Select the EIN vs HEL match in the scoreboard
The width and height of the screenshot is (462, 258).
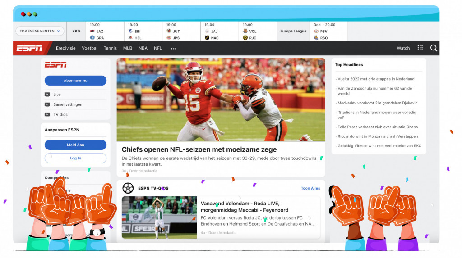pos(143,31)
